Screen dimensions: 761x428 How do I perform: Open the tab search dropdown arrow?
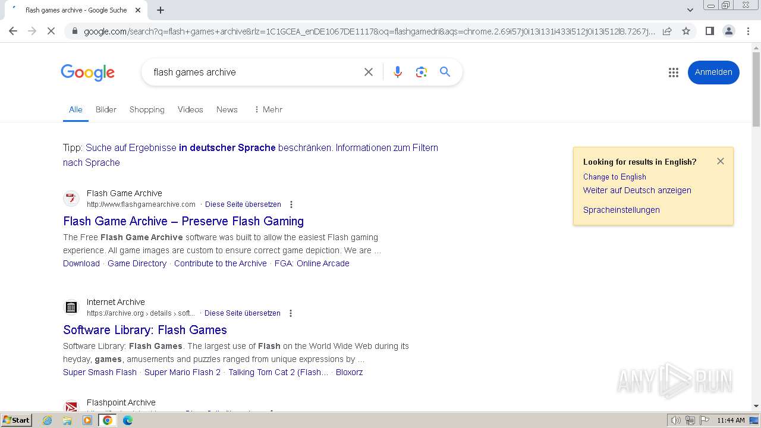(x=690, y=10)
